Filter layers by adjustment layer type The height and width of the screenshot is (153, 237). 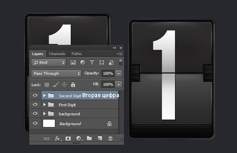pyautogui.click(x=83, y=62)
